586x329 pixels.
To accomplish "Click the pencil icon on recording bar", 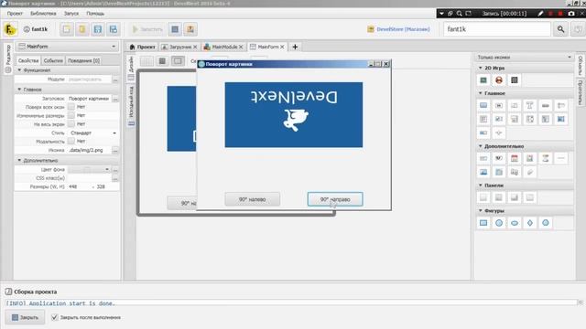I will coord(540,14).
